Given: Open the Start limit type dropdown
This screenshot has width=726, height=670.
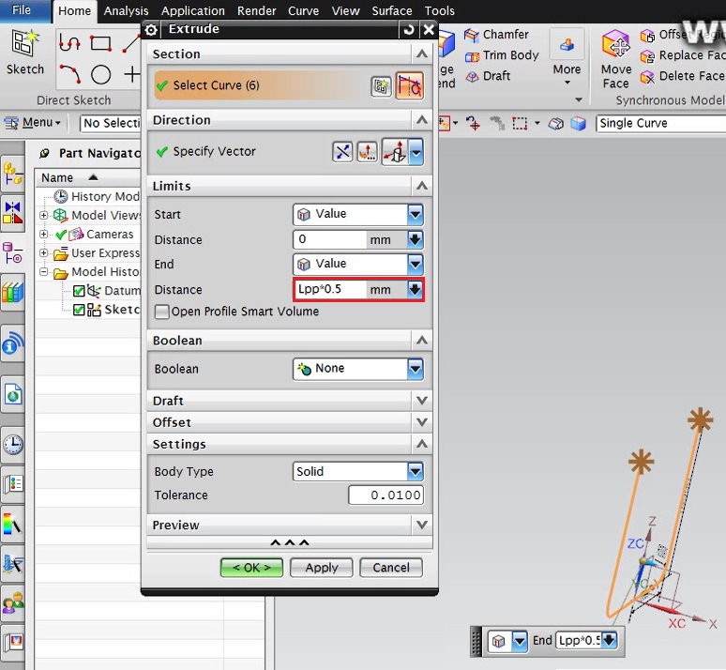Looking at the screenshot, I should [x=416, y=215].
